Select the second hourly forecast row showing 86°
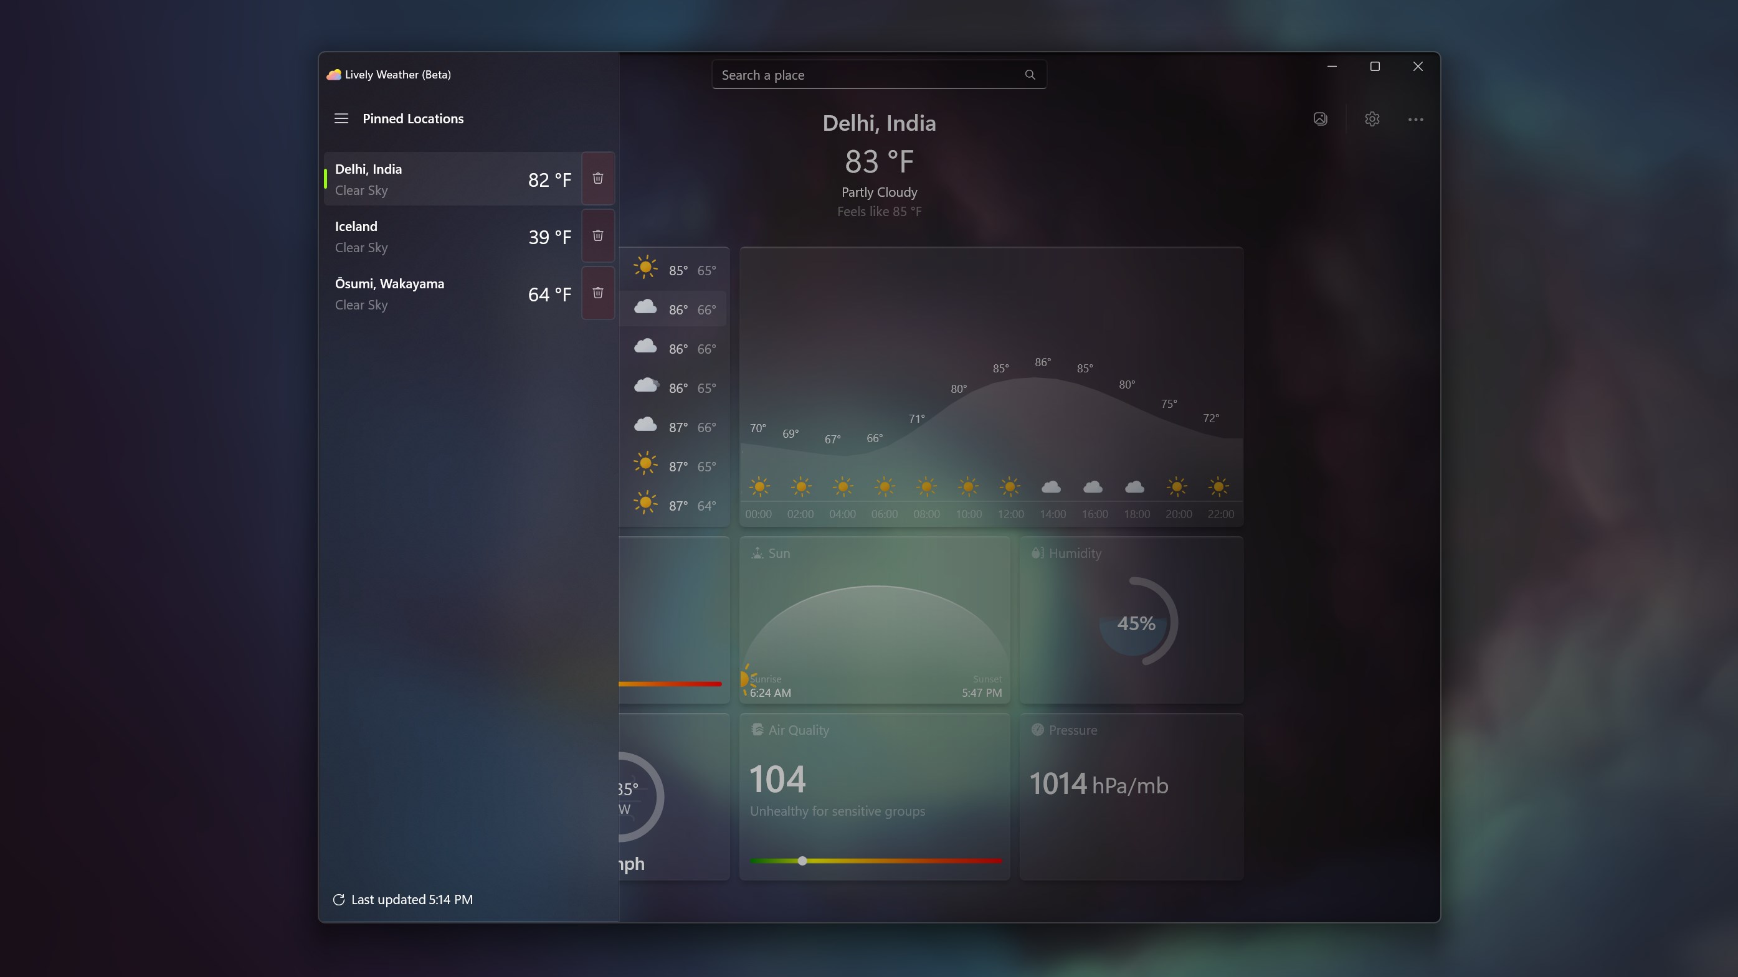The height and width of the screenshot is (977, 1738). (x=675, y=309)
